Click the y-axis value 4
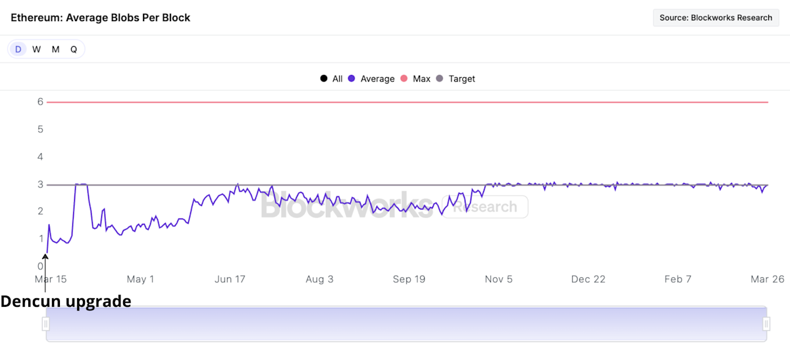The height and width of the screenshot is (345, 790). [40, 157]
